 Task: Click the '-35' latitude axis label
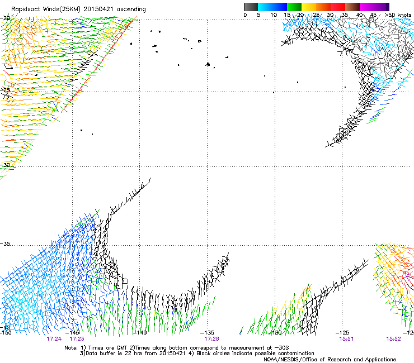coord(5,243)
